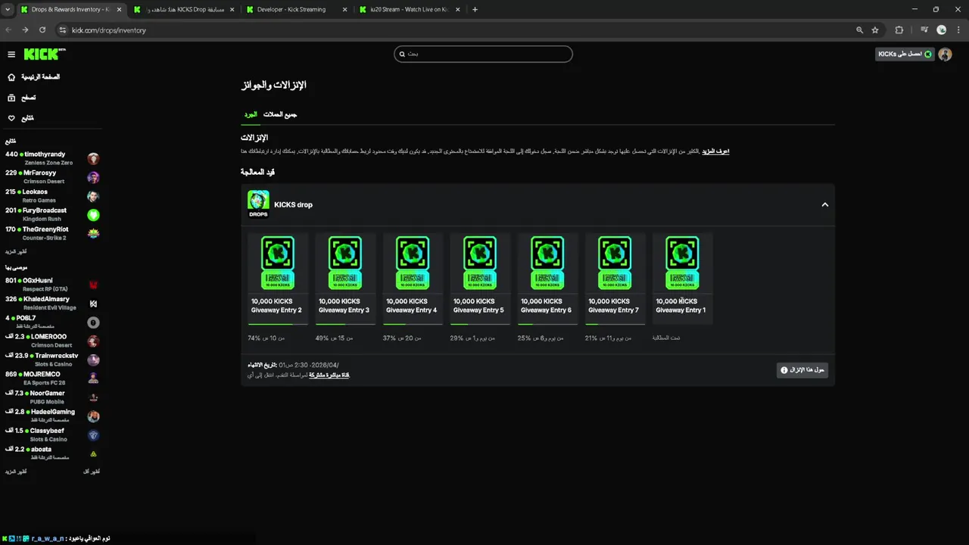This screenshot has width=969, height=545.
Task: Open Giveaway Entry 5 reward card
Action: point(480,279)
